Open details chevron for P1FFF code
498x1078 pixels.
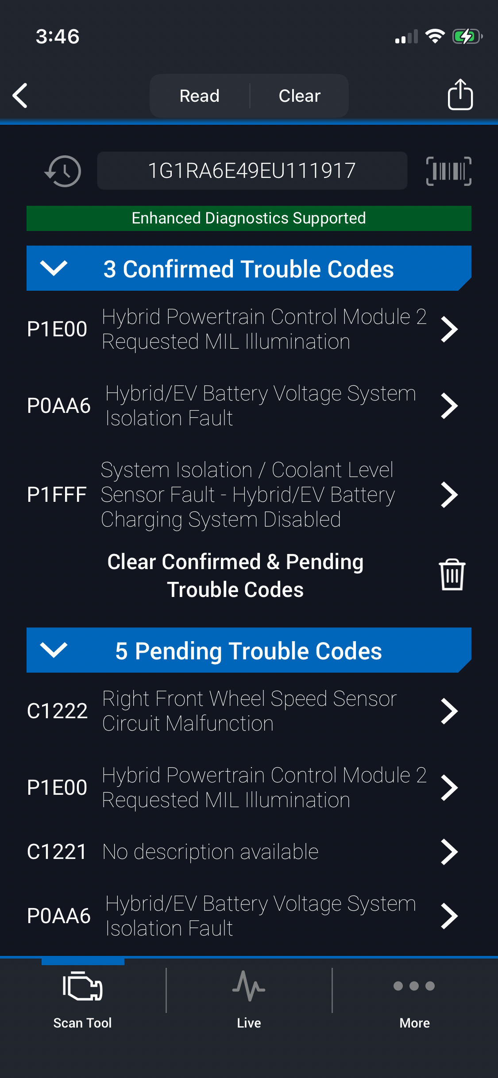(449, 495)
